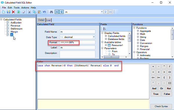The height and width of the screenshot is (110, 174).
Task: Select the From parameter
Action: [115, 51]
